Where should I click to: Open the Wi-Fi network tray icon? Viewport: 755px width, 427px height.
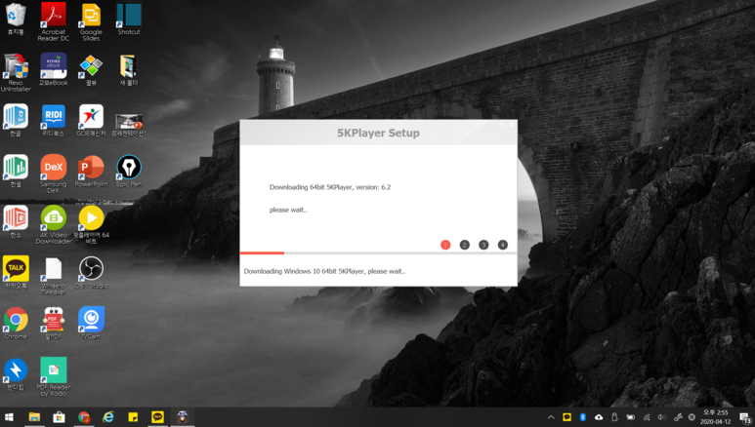(647, 417)
